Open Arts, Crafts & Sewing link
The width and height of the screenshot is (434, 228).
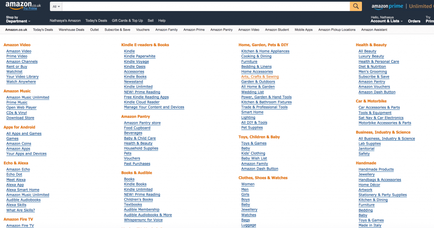point(260,77)
